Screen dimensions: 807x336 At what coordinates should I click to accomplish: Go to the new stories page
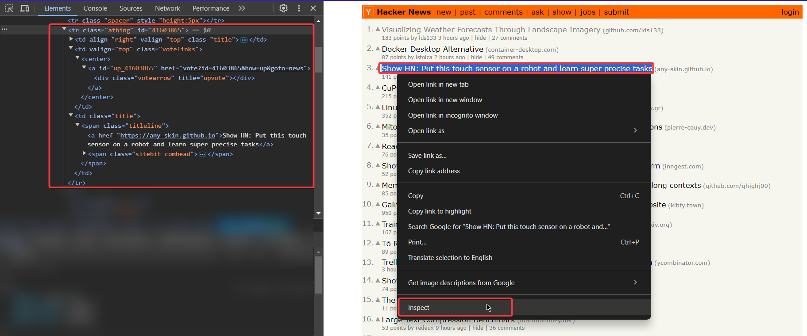click(x=444, y=12)
